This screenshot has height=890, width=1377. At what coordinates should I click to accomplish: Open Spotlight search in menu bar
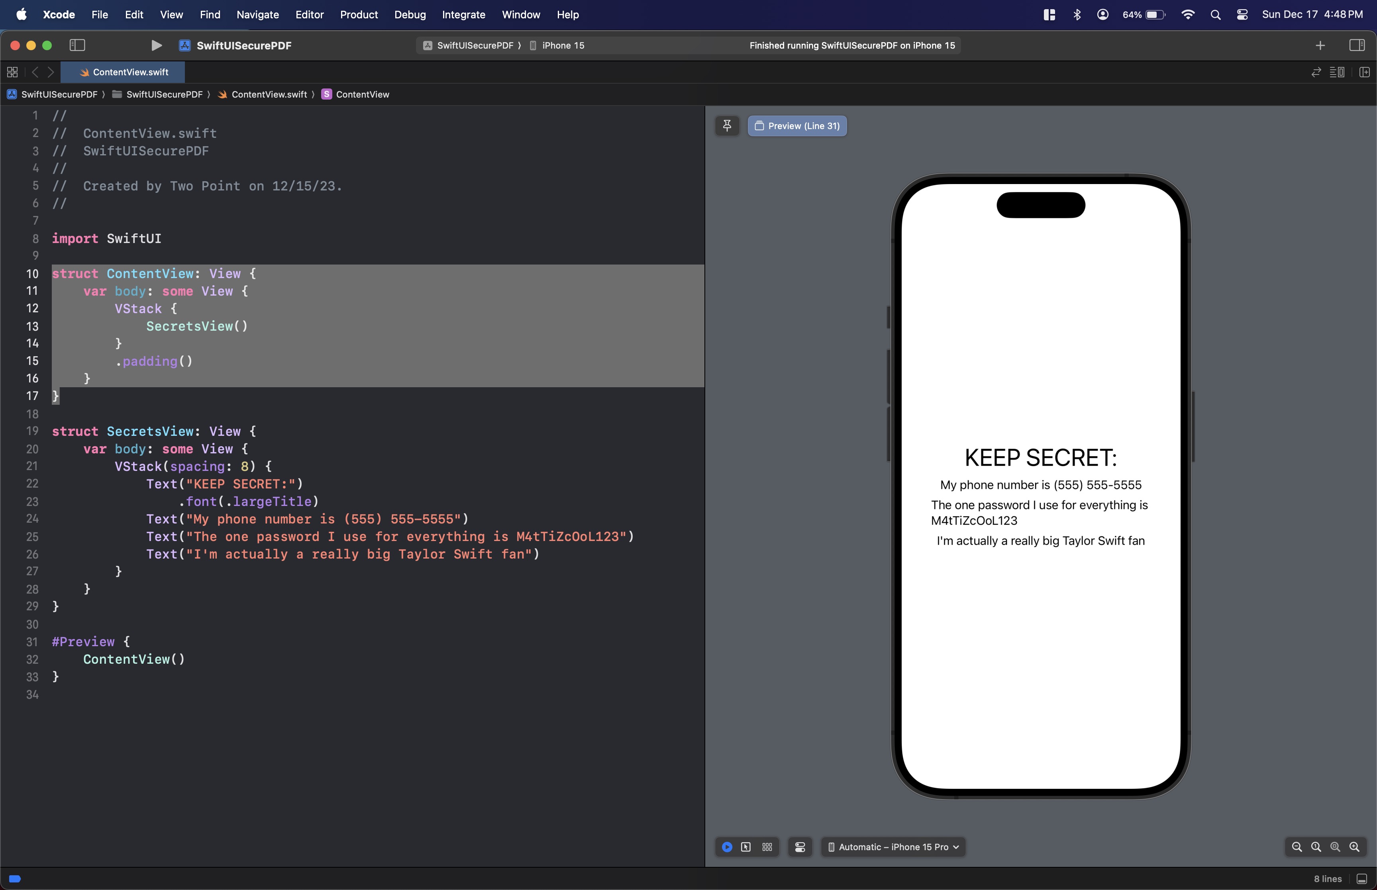click(x=1215, y=14)
